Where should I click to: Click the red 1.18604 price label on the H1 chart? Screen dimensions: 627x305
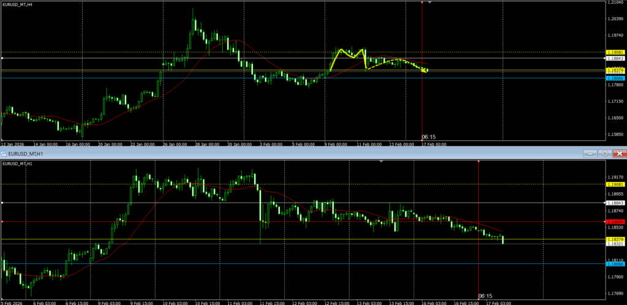click(x=615, y=222)
